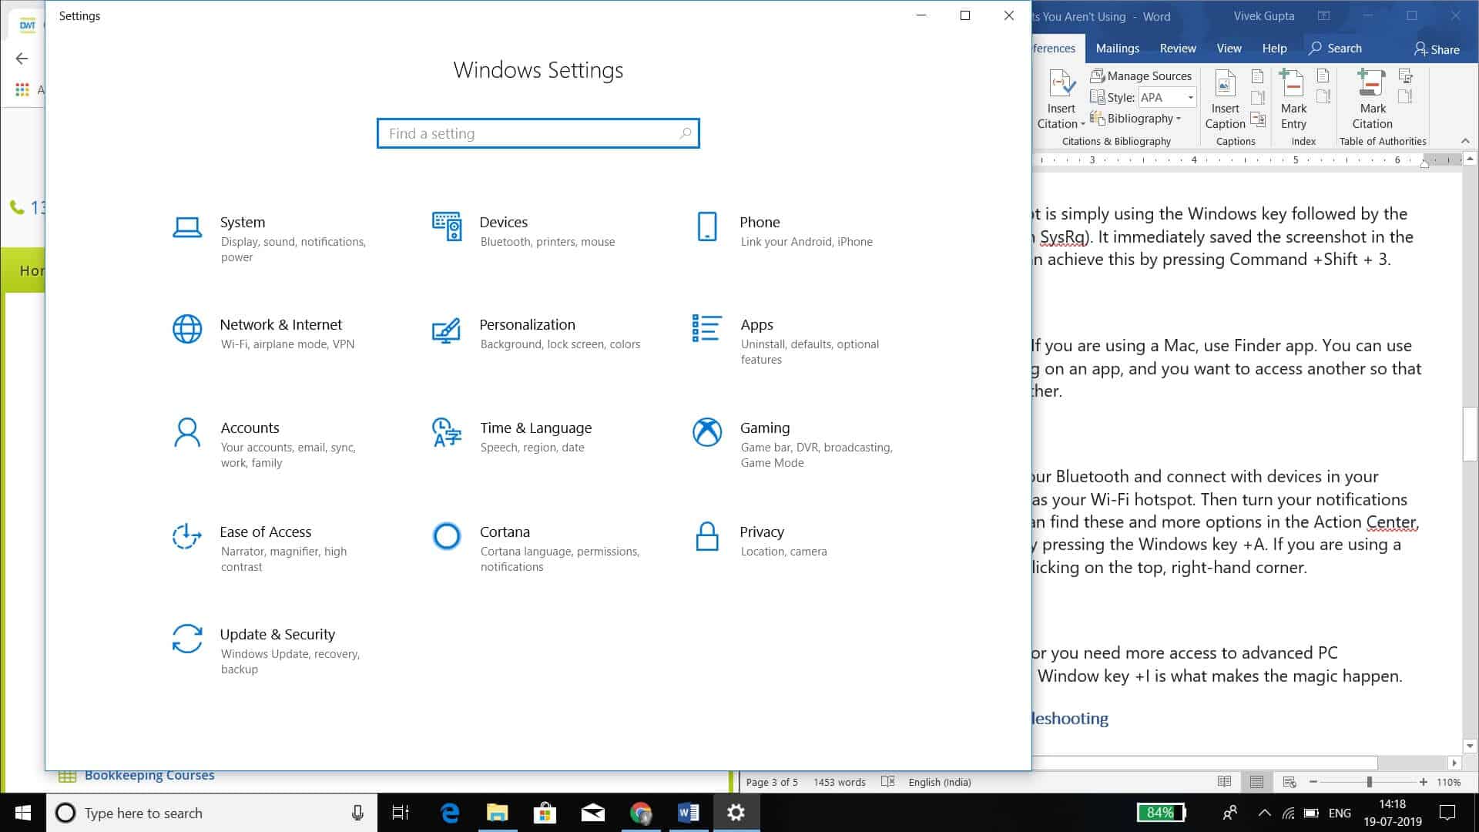Click the Update & Security refresh icon
1479x832 pixels.
(187, 639)
